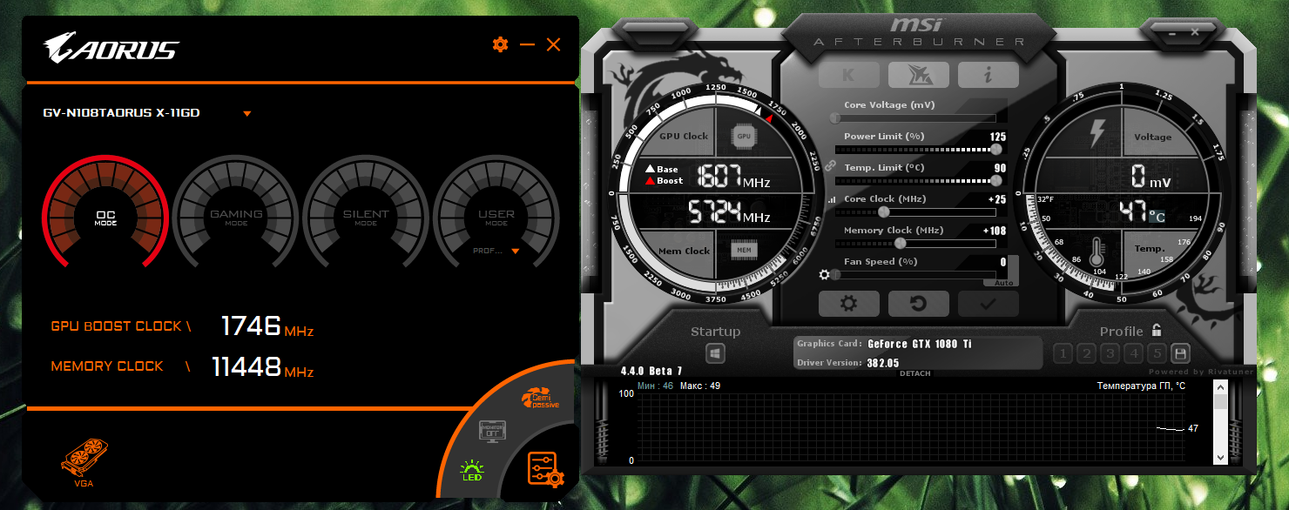Viewport: 1289px width, 510px height.
Task: Save profile with the floppy disk icon
Action: 1181,353
